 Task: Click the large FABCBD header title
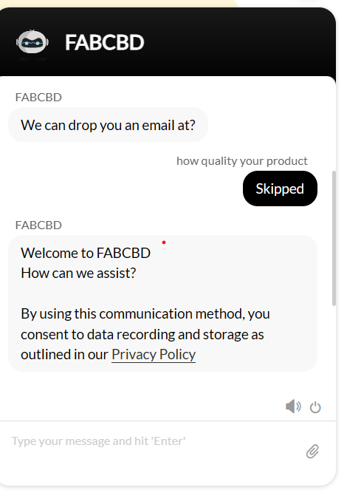[x=105, y=42]
